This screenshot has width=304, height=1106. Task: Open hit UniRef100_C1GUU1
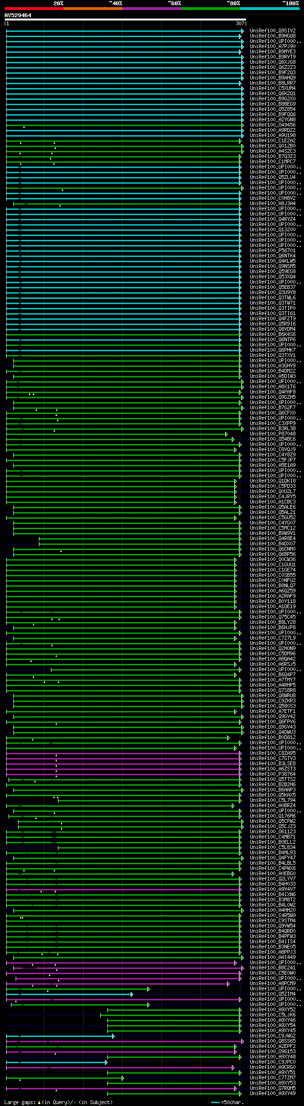click(x=273, y=565)
